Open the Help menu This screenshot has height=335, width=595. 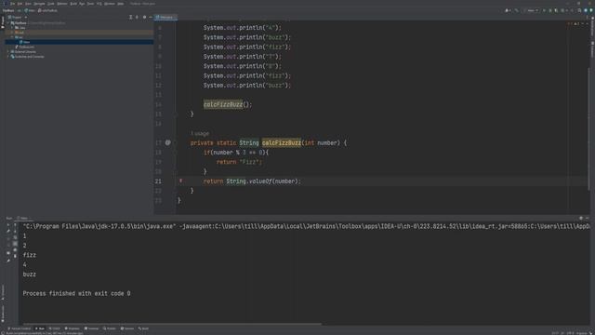pyautogui.click(x=121, y=4)
